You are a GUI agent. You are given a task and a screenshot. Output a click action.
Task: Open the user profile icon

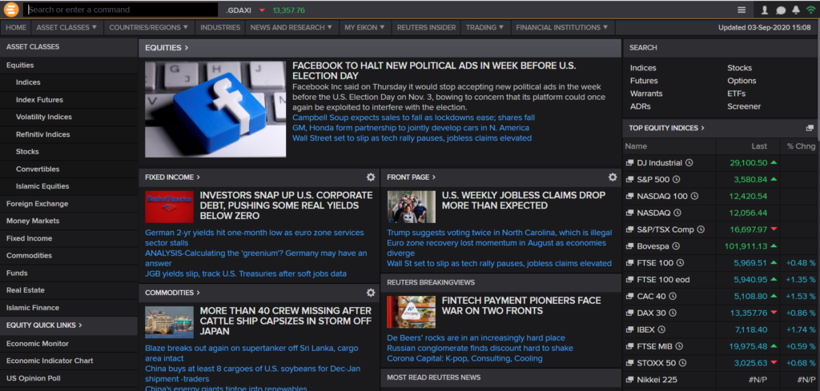[x=765, y=10]
